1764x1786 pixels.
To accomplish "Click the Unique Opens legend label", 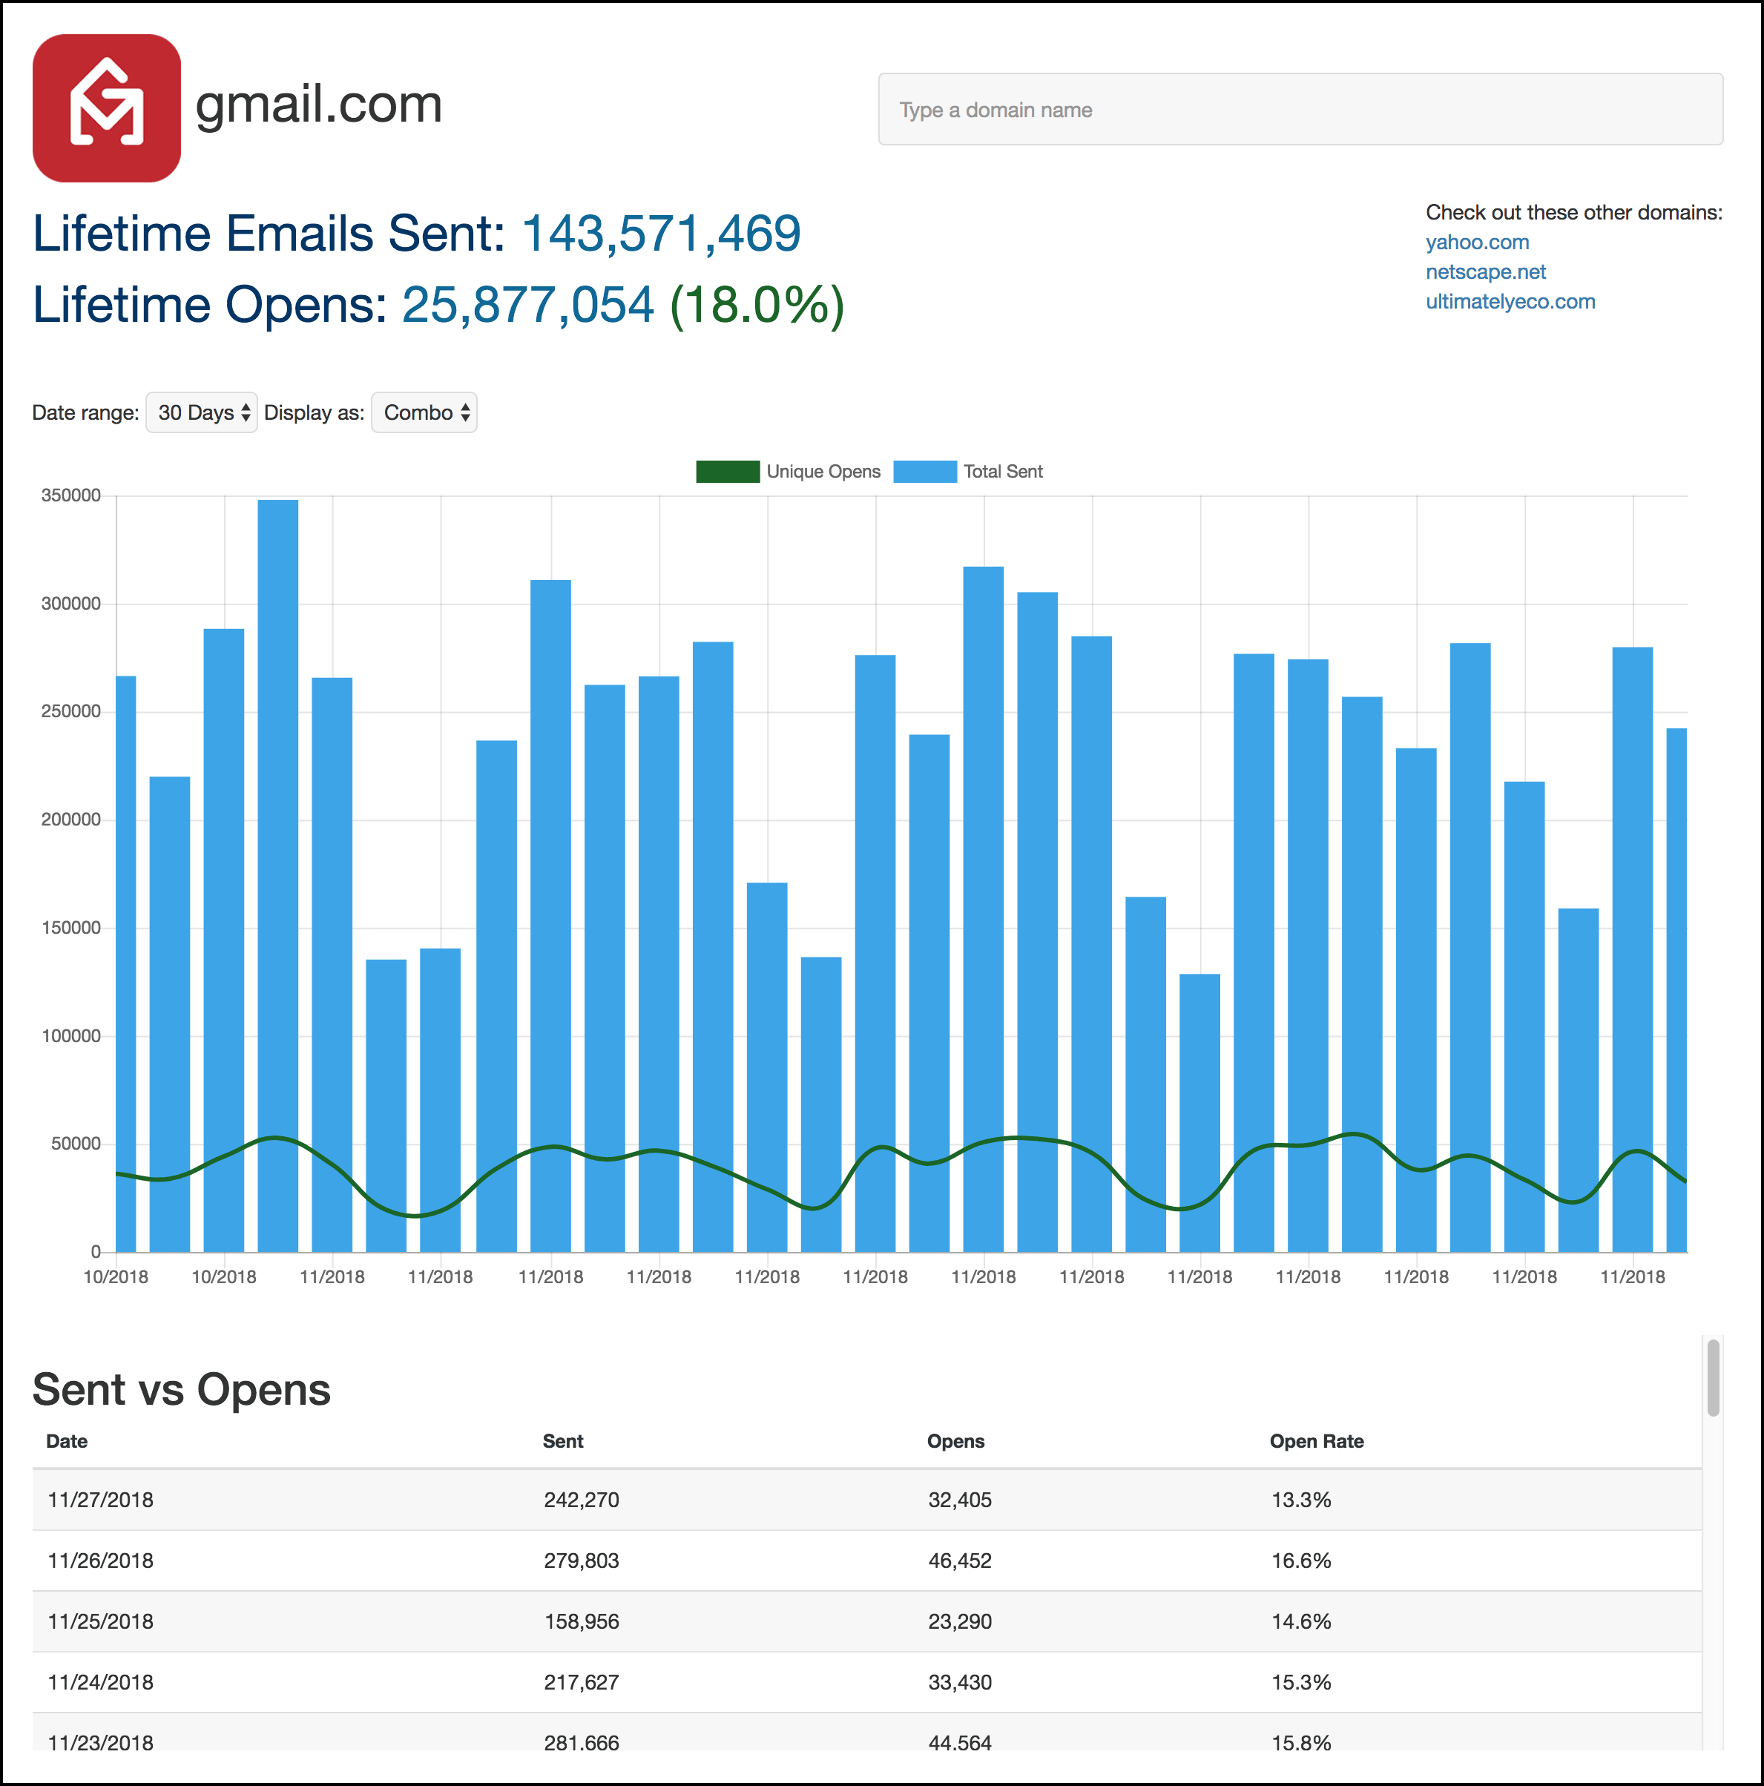I will [x=823, y=472].
